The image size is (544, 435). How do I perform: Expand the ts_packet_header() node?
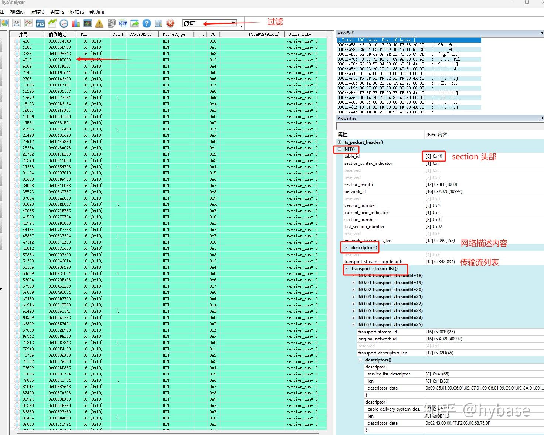340,142
